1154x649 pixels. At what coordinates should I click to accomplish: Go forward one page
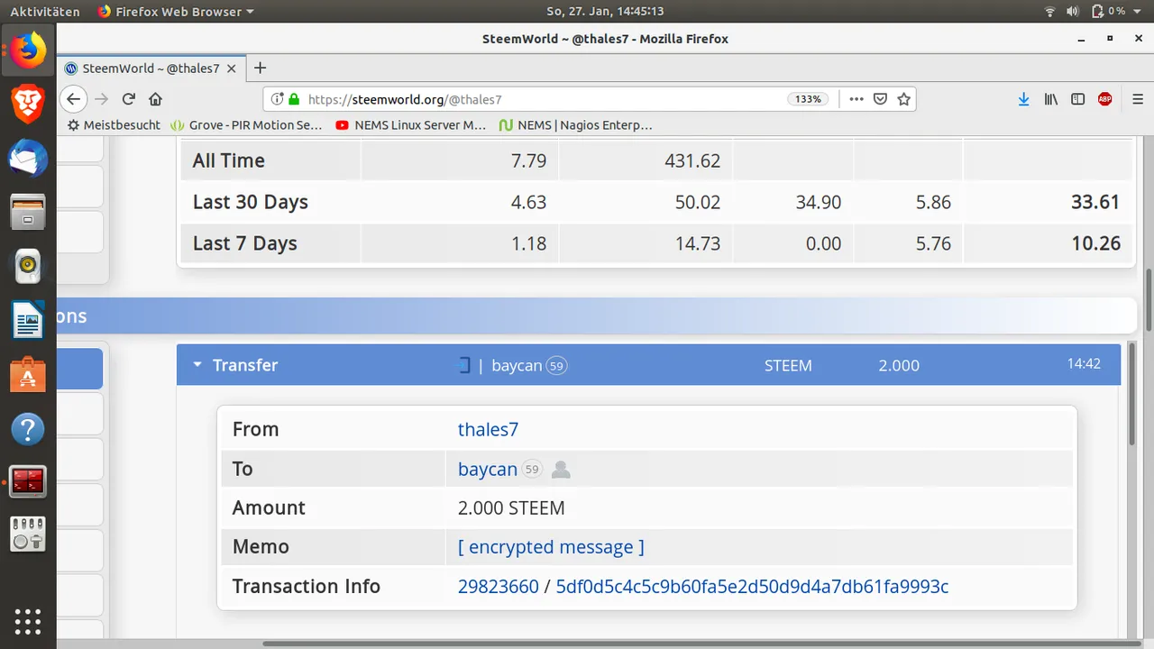[x=102, y=99]
